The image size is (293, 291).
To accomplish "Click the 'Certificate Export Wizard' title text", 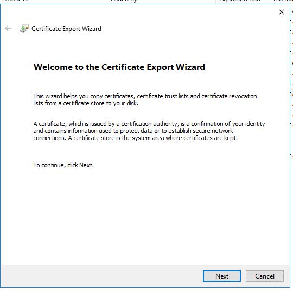I will pos(66,29).
